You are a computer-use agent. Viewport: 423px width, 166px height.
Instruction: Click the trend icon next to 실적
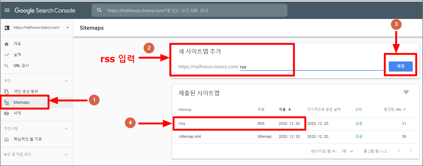(7, 55)
